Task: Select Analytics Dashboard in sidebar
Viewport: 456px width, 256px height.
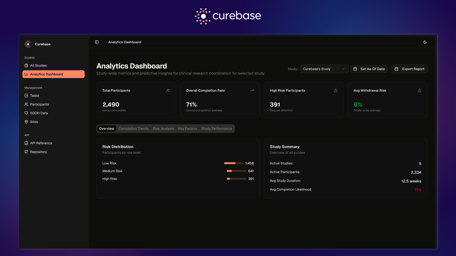Action: point(53,74)
